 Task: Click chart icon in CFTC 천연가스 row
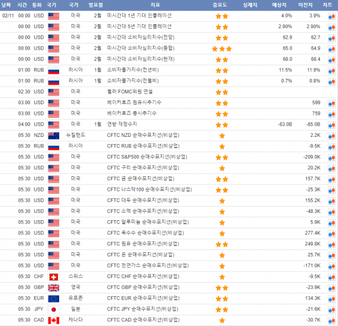[x=332, y=266]
